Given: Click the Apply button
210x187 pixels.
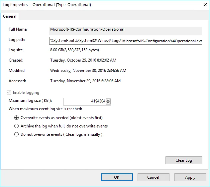Looking at the screenshot, I should point(190,177).
